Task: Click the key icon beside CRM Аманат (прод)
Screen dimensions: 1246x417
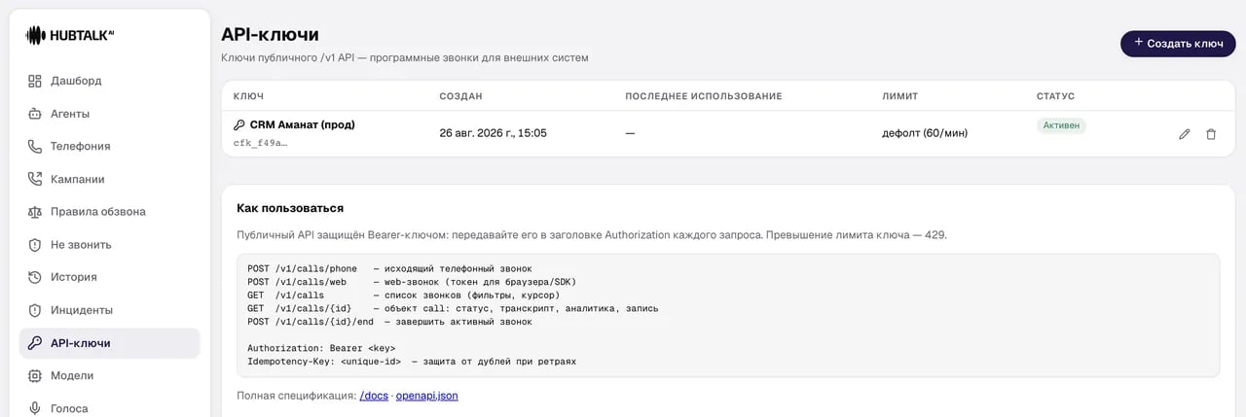Action: pyautogui.click(x=239, y=124)
